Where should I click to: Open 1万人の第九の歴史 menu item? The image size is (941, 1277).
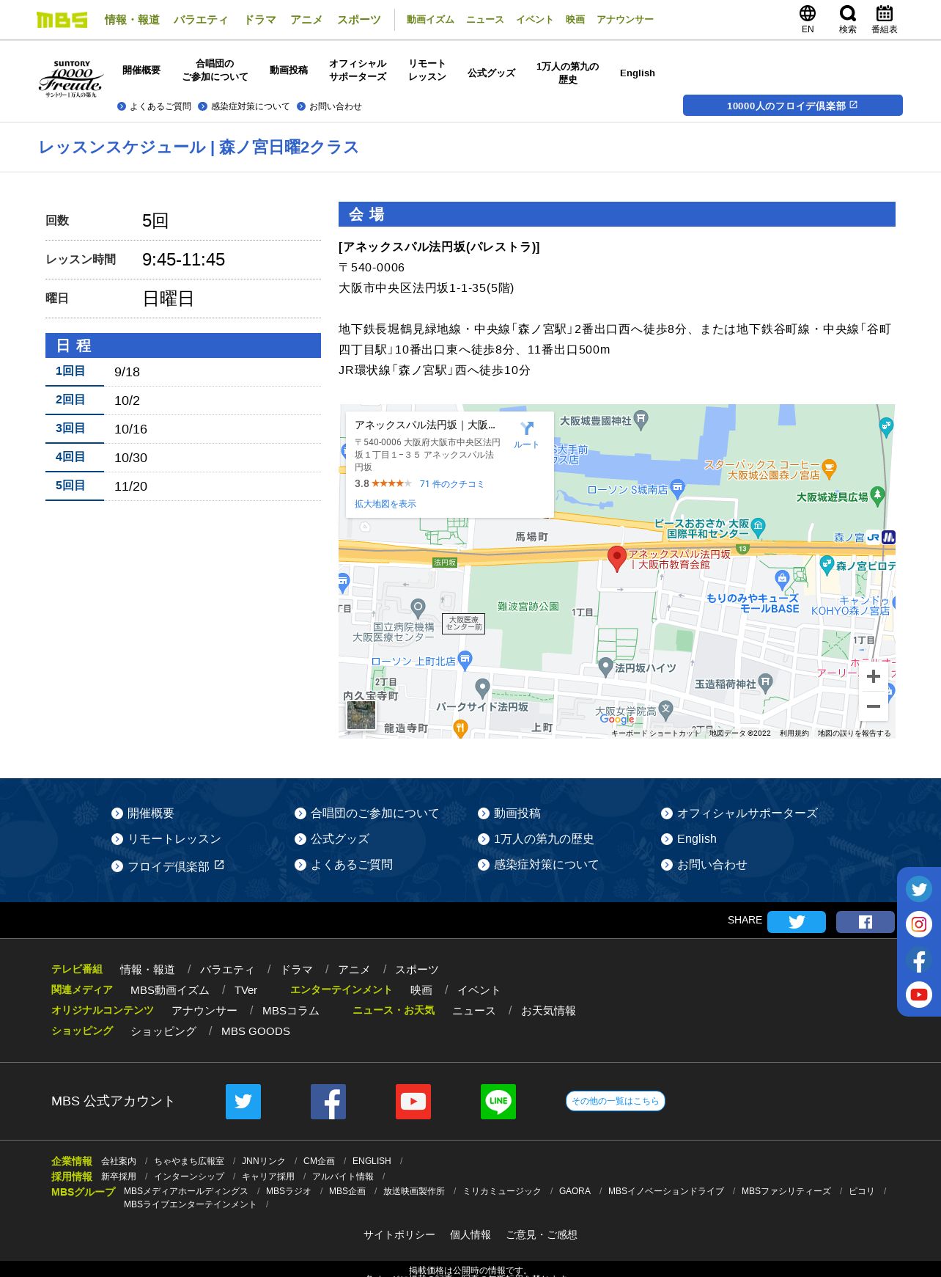(568, 73)
